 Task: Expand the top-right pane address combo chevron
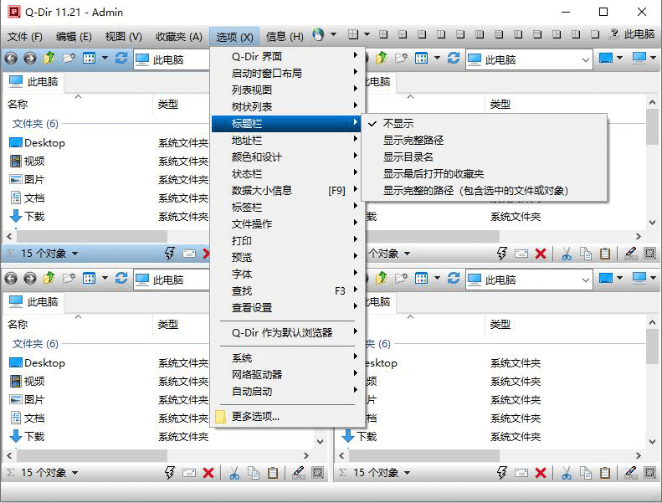[585, 59]
